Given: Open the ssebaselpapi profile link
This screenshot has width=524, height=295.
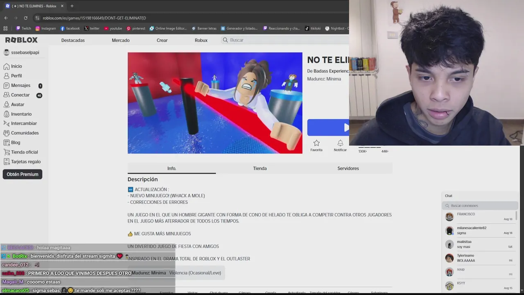Looking at the screenshot, I should click(21, 52).
